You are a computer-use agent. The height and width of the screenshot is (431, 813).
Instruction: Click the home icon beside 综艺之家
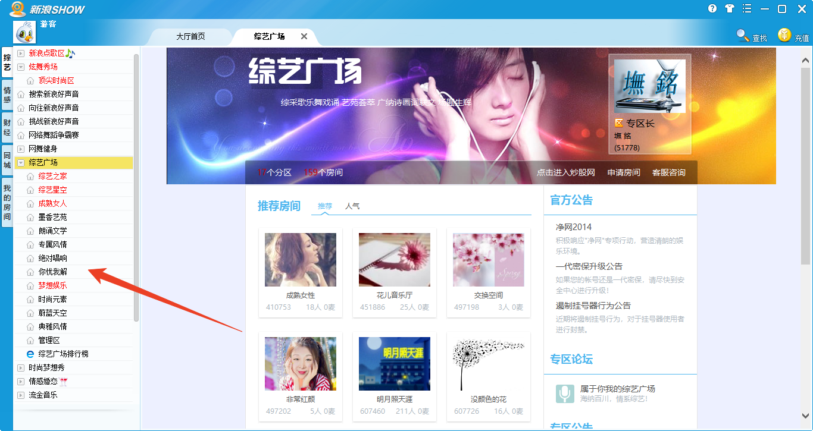pyautogui.click(x=30, y=176)
